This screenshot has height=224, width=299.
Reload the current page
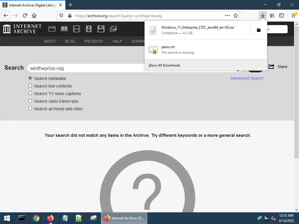(x=25, y=16)
